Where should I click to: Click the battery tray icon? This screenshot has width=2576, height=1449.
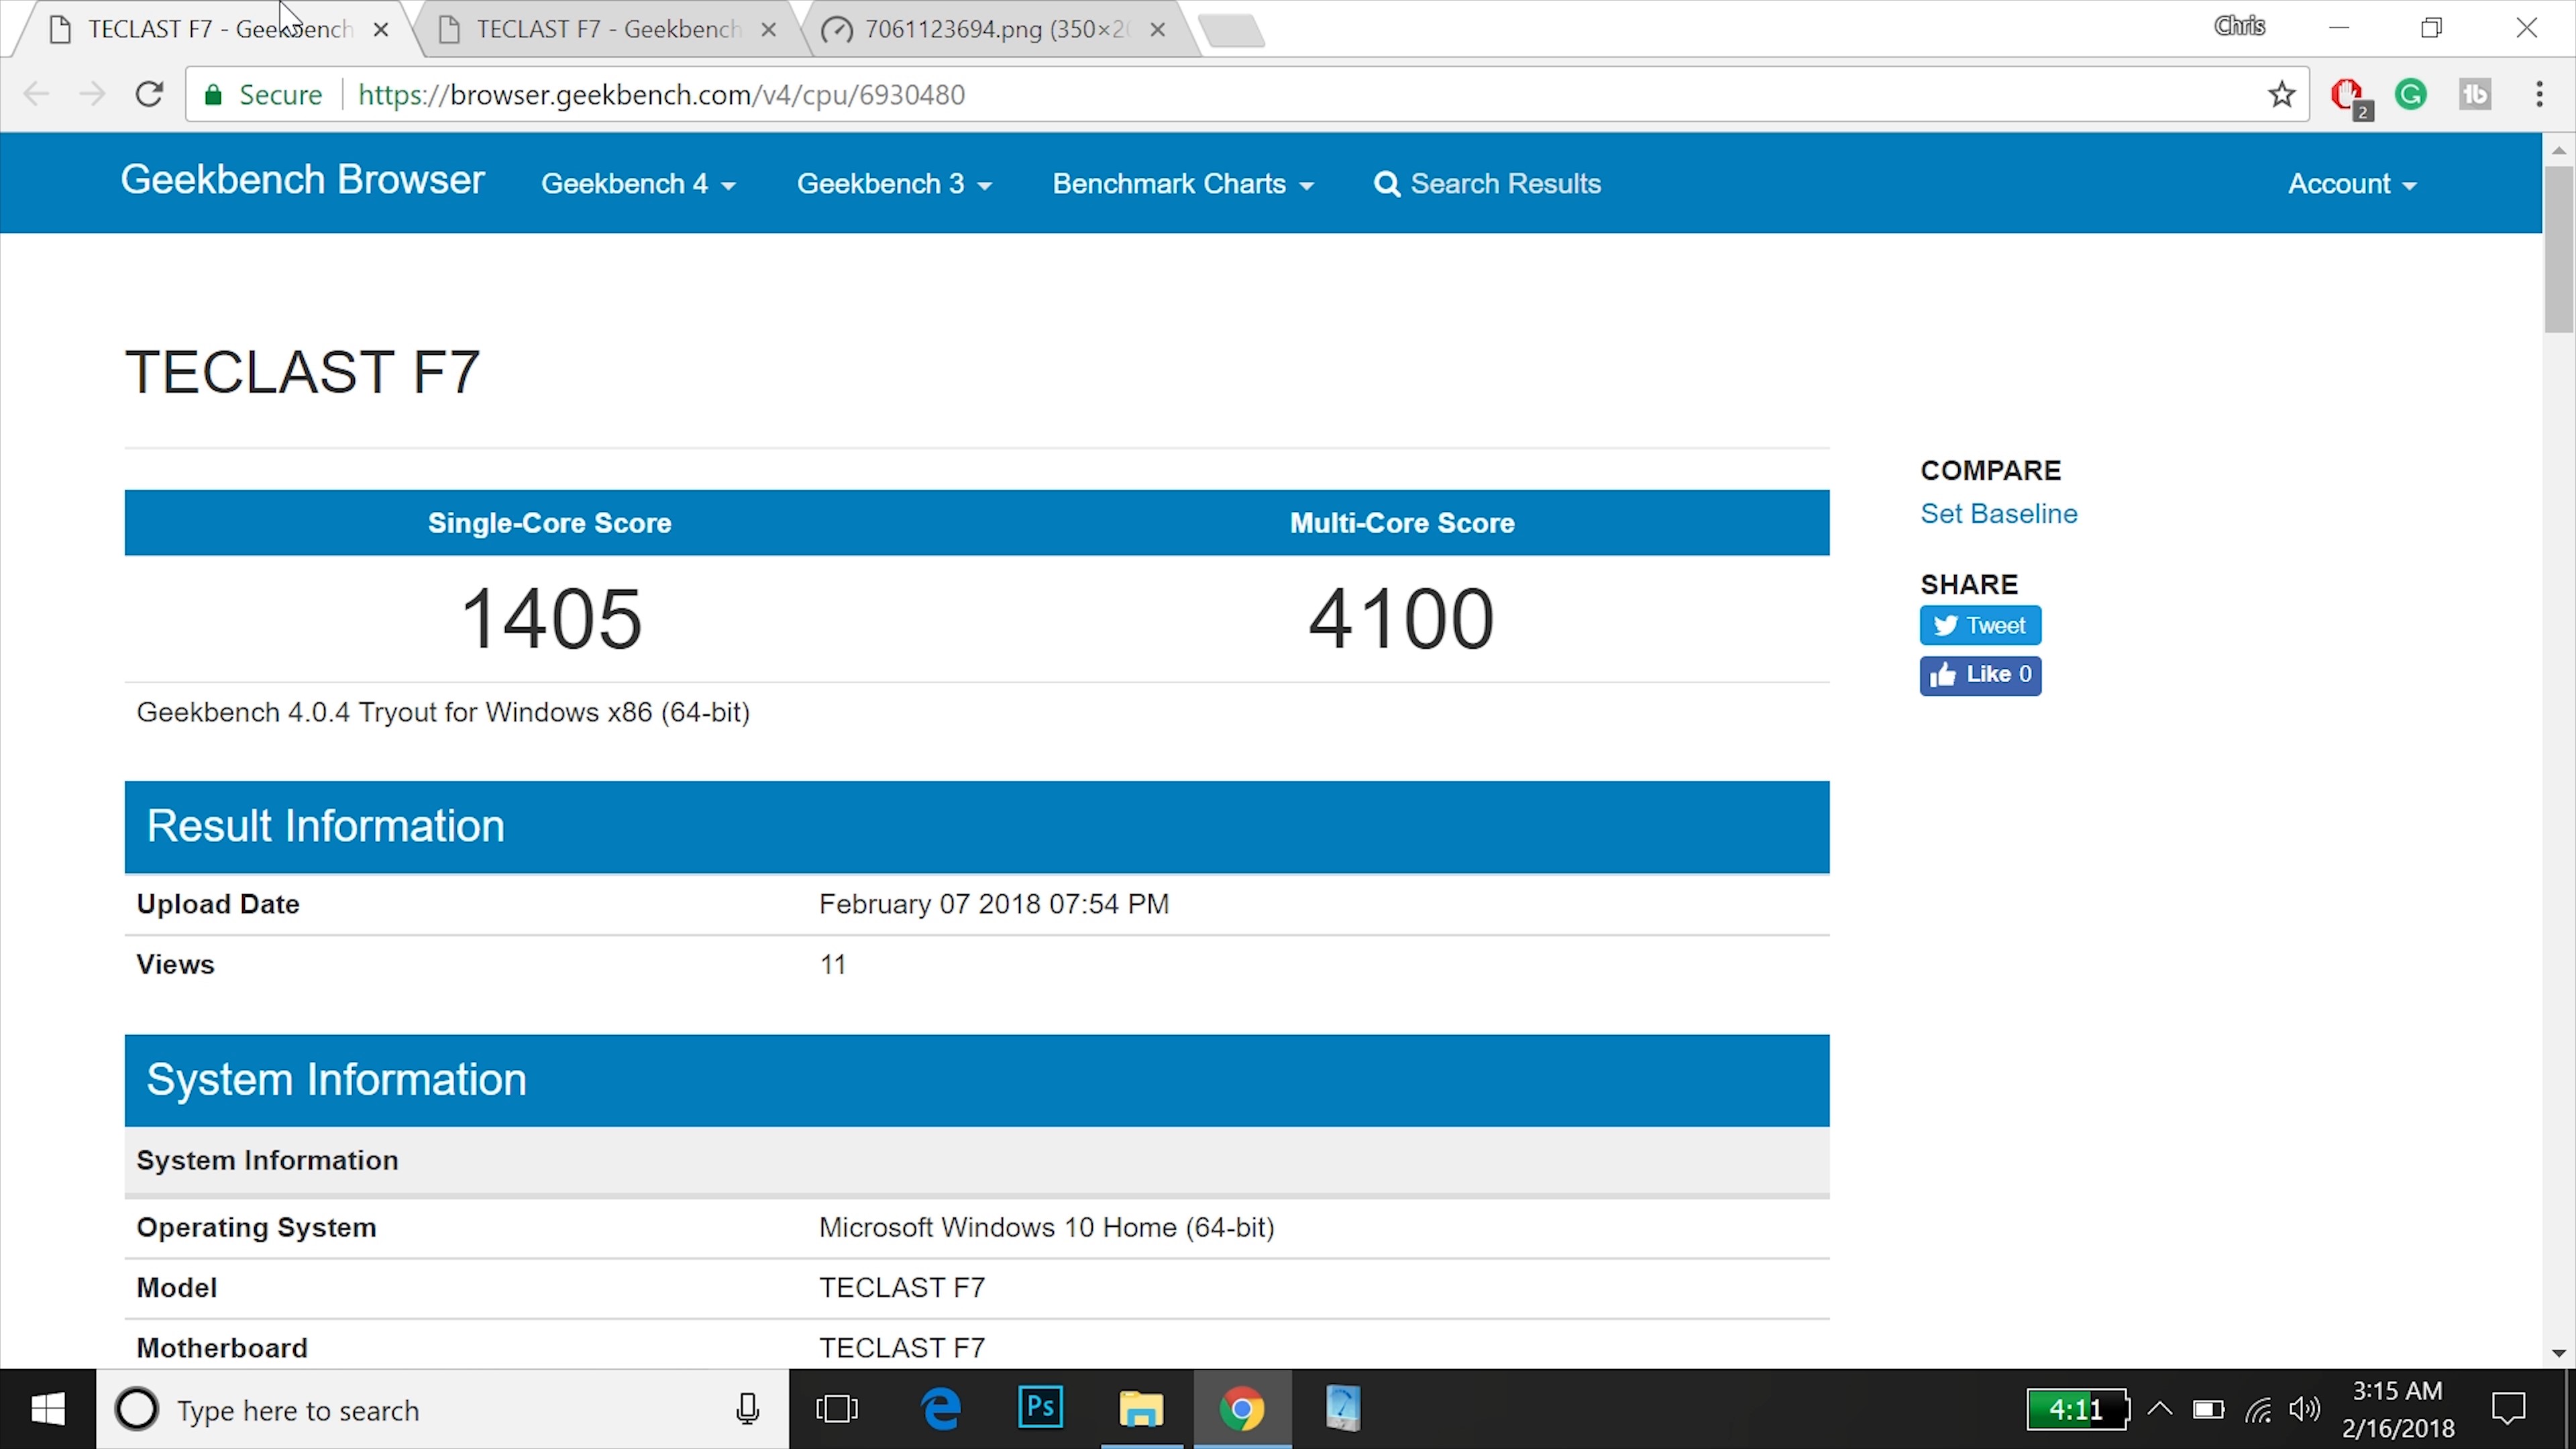2208,1410
